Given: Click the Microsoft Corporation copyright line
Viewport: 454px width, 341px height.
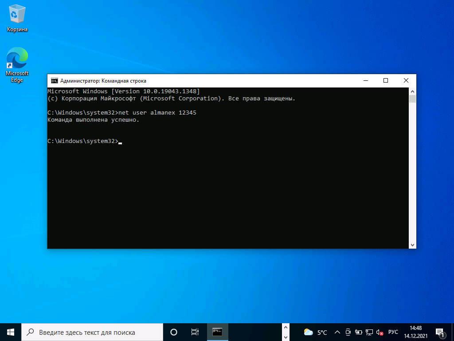Looking at the screenshot, I should [x=172, y=99].
